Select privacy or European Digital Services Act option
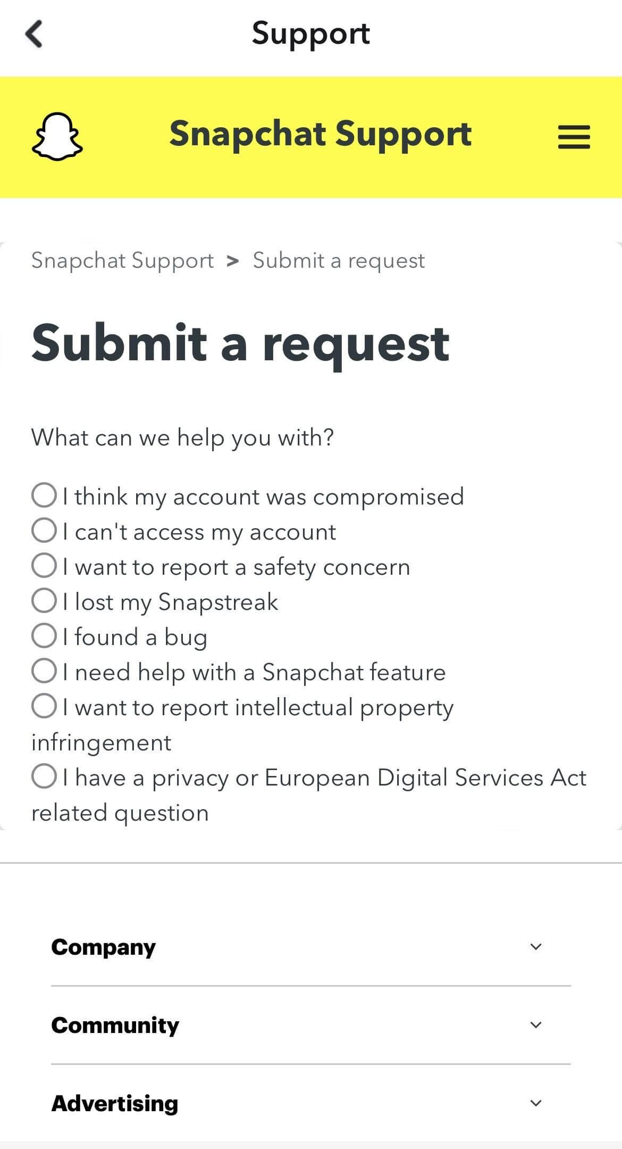622x1149 pixels. [44, 776]
